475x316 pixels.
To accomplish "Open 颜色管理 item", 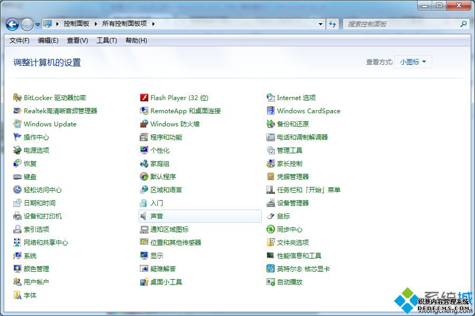I will (31, 269).
